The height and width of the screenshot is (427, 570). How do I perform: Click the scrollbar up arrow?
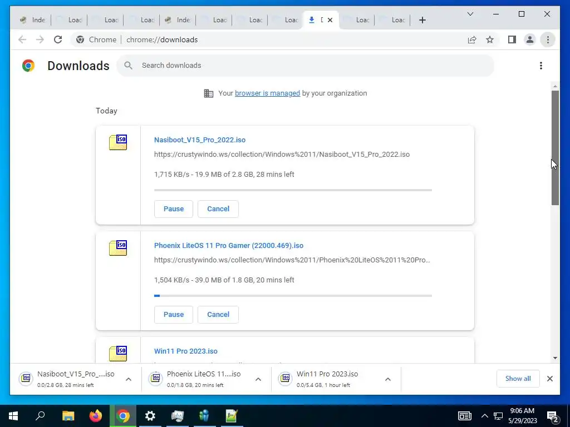coord(555,86)
